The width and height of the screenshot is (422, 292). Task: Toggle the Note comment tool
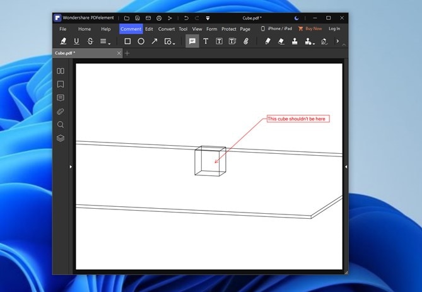[192, 41]
